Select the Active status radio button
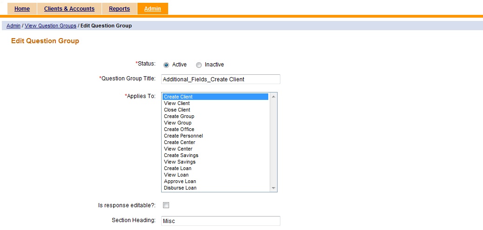This screenshot has height=230, width=483. click(166, 65)
